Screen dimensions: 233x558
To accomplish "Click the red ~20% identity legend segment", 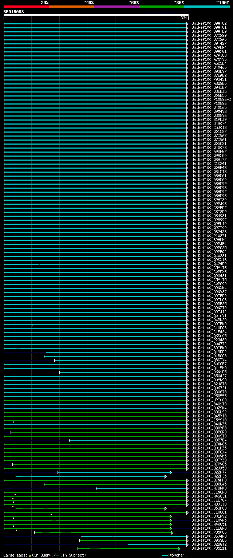I will (x=26, y=7).
